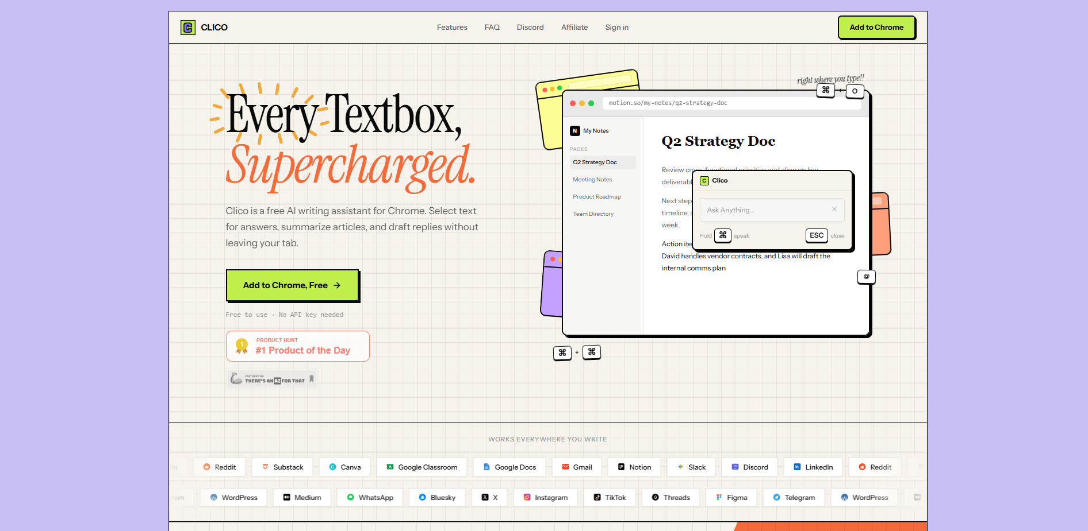This screenshot has width=1088, height=531.
Task: Click the X platform icon
Action: click(x=485, y=498)
